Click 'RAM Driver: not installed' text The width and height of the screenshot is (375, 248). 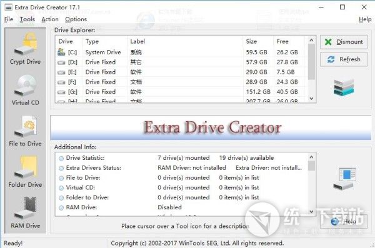tap(192, 168)
